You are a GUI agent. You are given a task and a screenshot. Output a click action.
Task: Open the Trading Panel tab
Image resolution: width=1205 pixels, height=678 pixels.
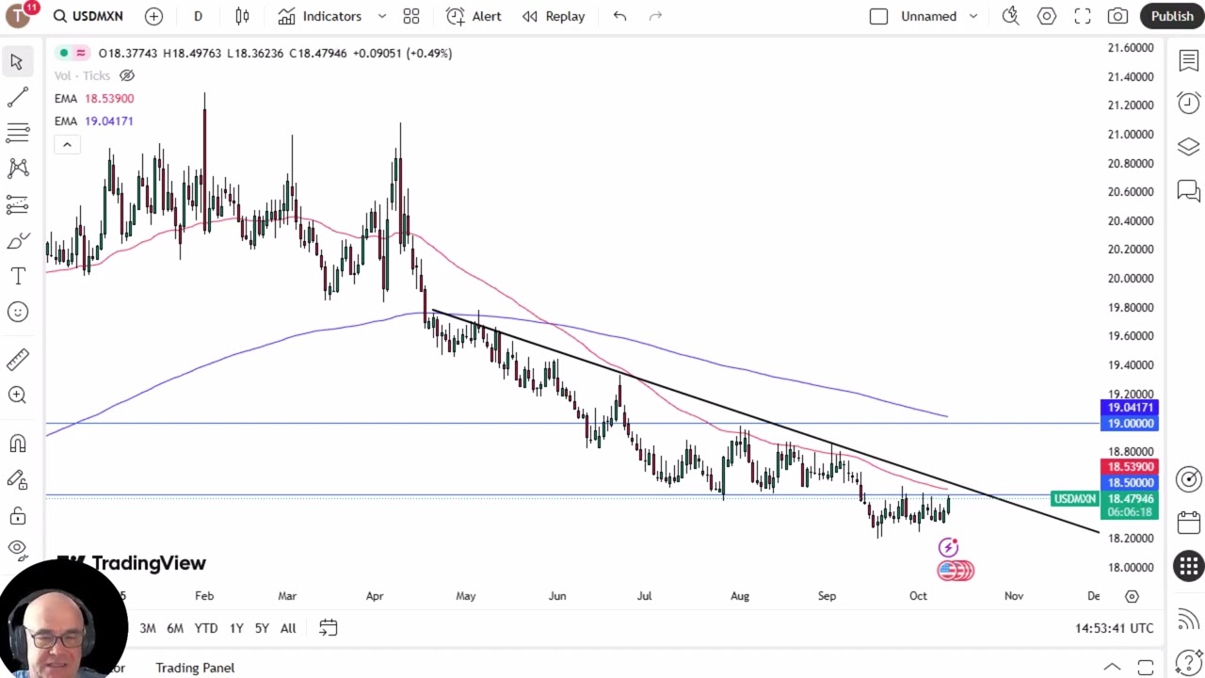(x=195, y=668)
